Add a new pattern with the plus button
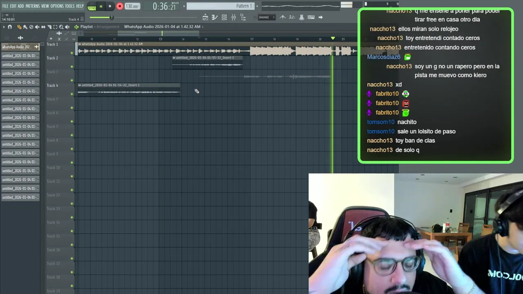The width and height of the screenshot is (523, 294). point(257,6)
